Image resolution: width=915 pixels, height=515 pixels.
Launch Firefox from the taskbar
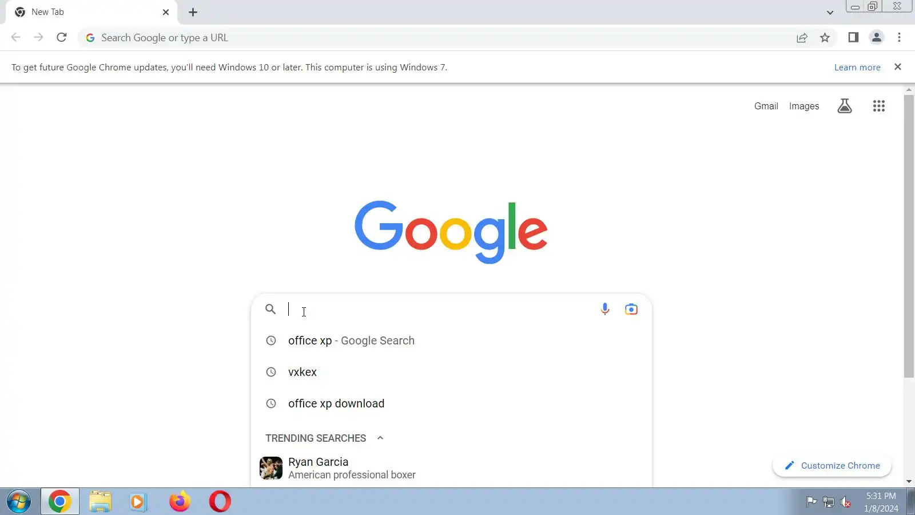(x=180, y=502)
